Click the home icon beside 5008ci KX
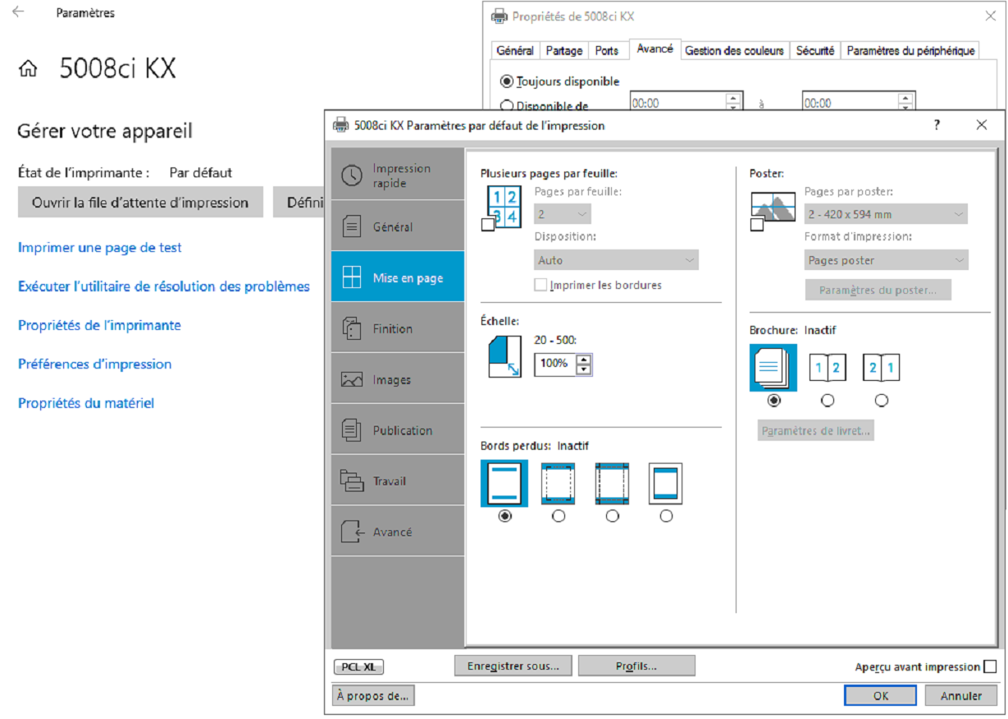 [28, 69]
